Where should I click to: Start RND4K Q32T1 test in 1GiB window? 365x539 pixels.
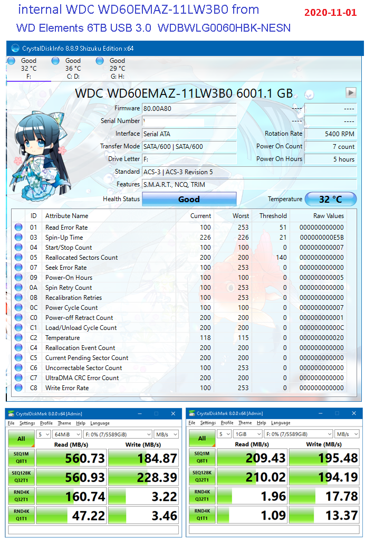click(x=202, y=496)
